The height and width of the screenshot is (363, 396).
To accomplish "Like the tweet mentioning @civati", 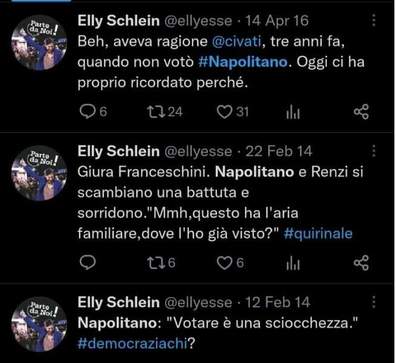I will [x=225, y=111].
